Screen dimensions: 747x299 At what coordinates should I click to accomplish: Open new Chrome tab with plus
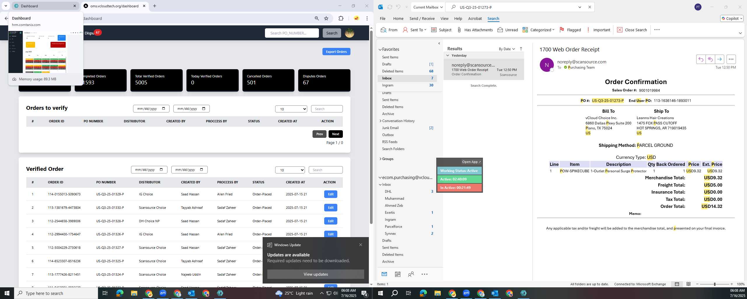(x=155, y=6)
